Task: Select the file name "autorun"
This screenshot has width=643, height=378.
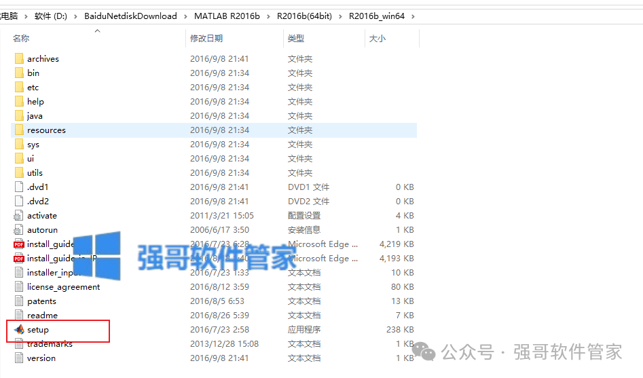Action: pyautogui.click(x=42, y=229)
